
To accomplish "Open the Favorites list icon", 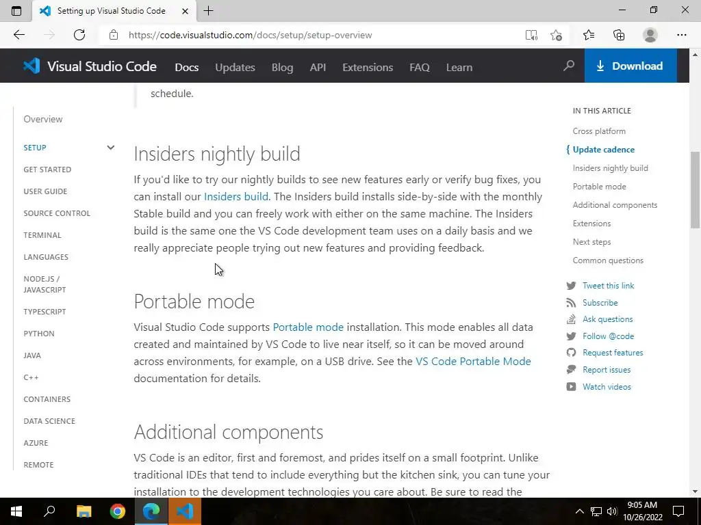I will click(x=588, y=35).
